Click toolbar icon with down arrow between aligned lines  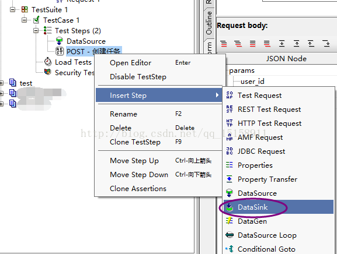click(x=282, y=44)
